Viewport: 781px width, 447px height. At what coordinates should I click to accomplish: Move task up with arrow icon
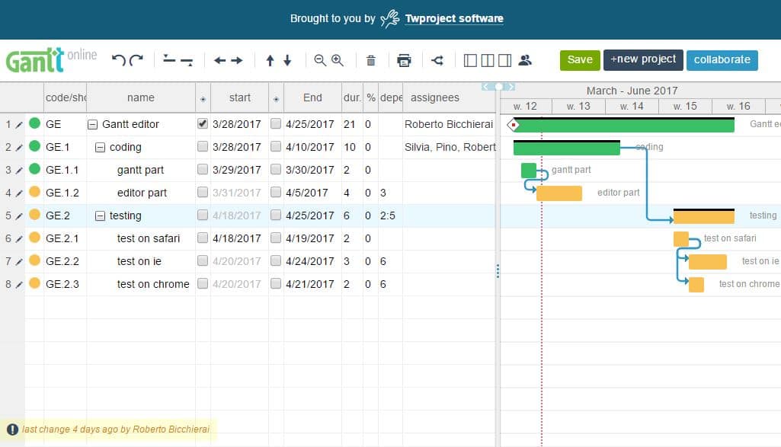pyautogui.click(x=270, y=60)
